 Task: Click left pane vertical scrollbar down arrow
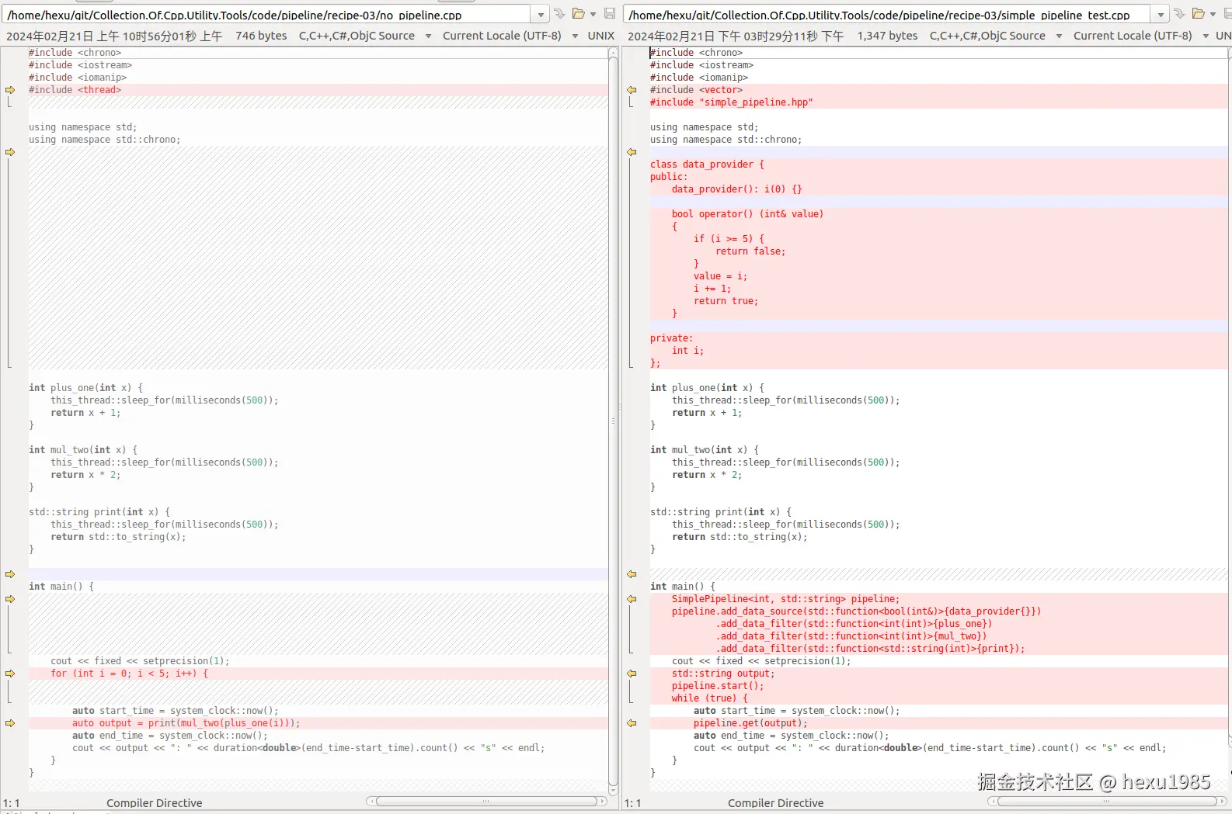click(613, 790)
